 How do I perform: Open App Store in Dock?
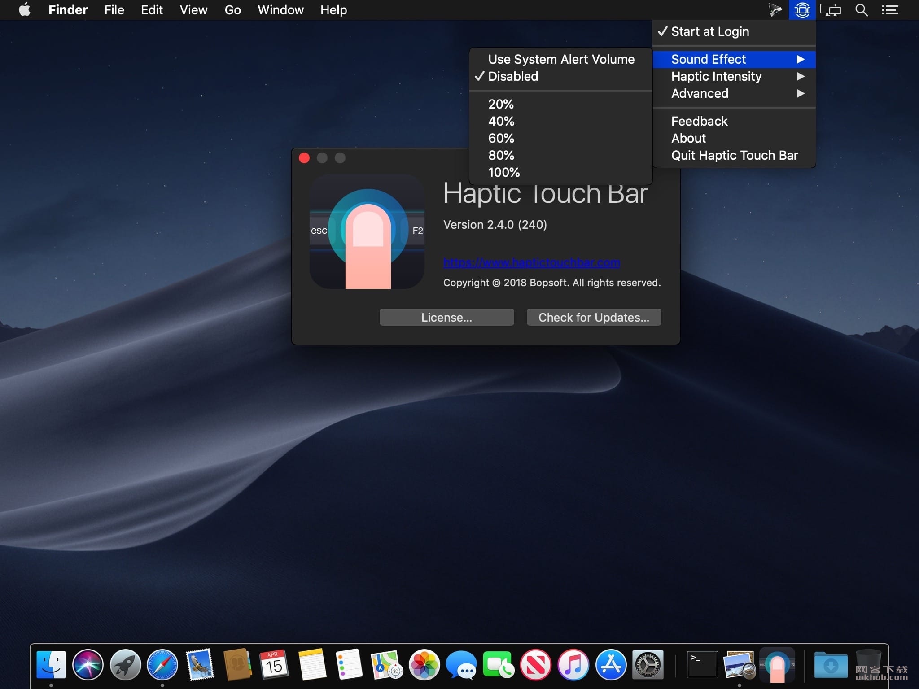pos(611,664)
